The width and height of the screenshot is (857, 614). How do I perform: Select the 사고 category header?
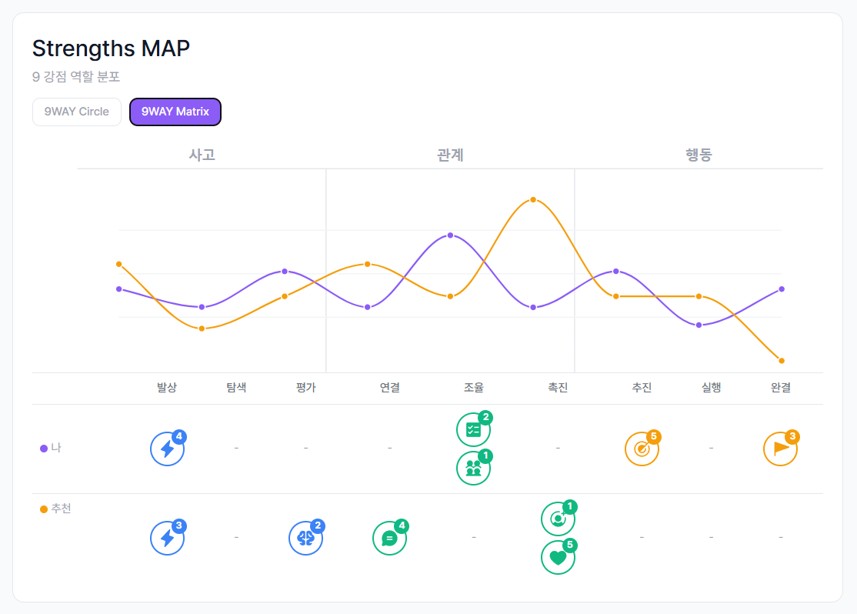(202, 155)
